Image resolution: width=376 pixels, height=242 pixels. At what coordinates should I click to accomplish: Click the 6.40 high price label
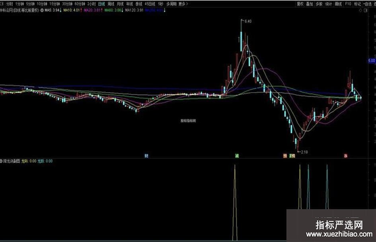(x=248, y=21)
